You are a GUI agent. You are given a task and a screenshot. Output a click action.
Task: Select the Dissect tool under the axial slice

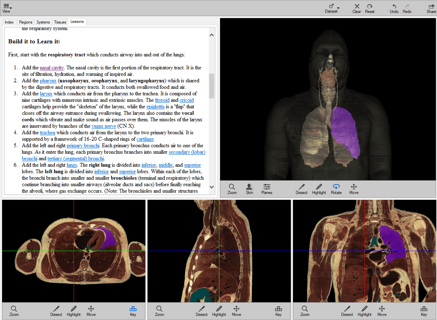[x=56, y=311]
